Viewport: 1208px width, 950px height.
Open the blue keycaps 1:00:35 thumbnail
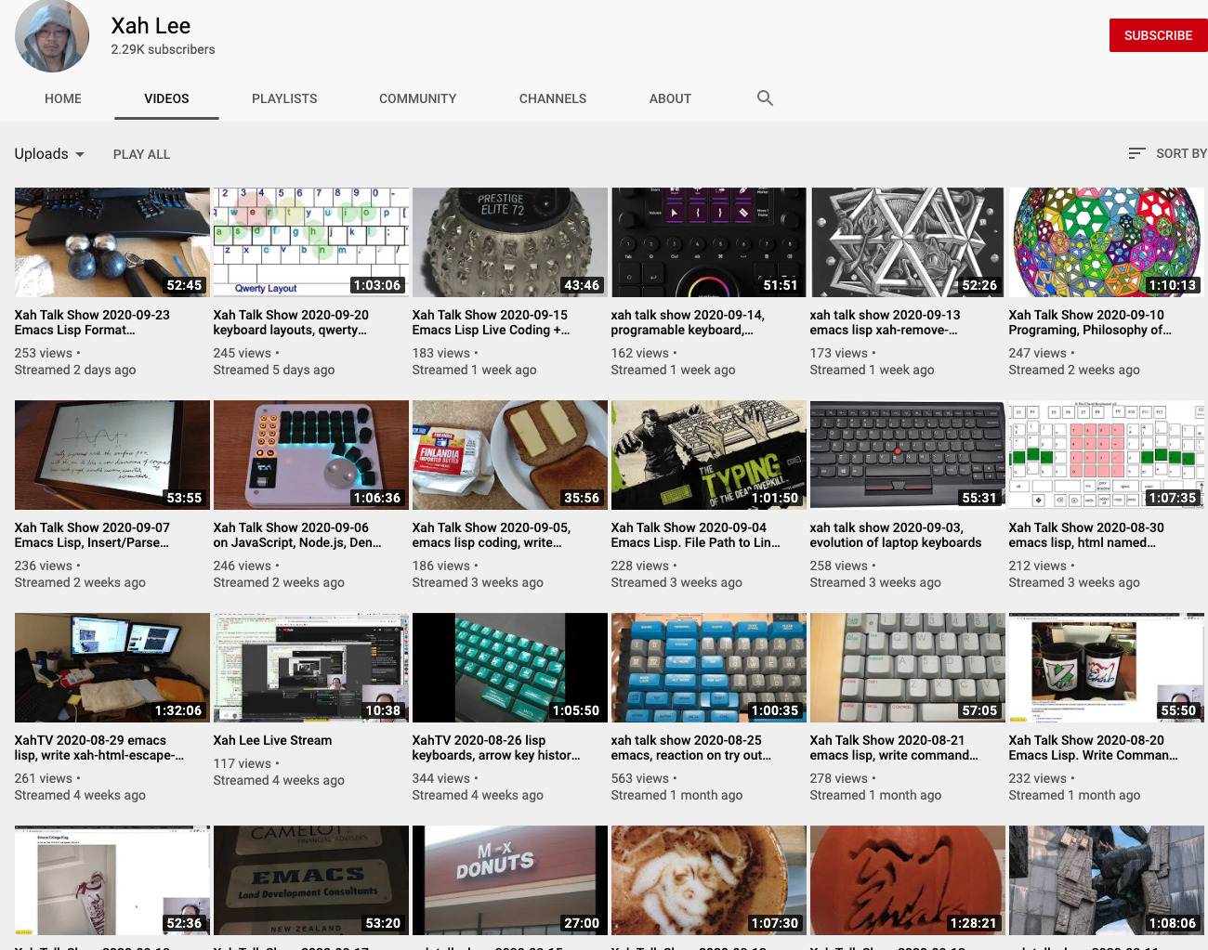click(x=709, y=668)
